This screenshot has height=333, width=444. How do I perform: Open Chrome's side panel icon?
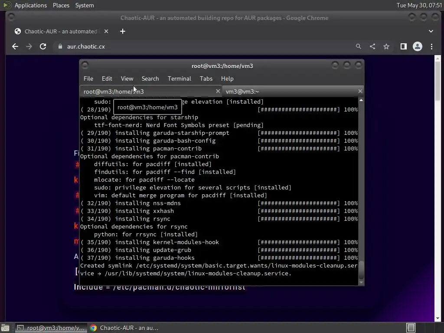pyautogui.click(x=404, y=46)
